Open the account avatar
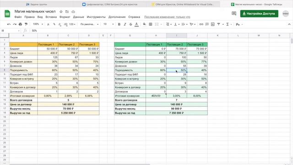This screenshot has height=165, width=293. tap(286, 14)
